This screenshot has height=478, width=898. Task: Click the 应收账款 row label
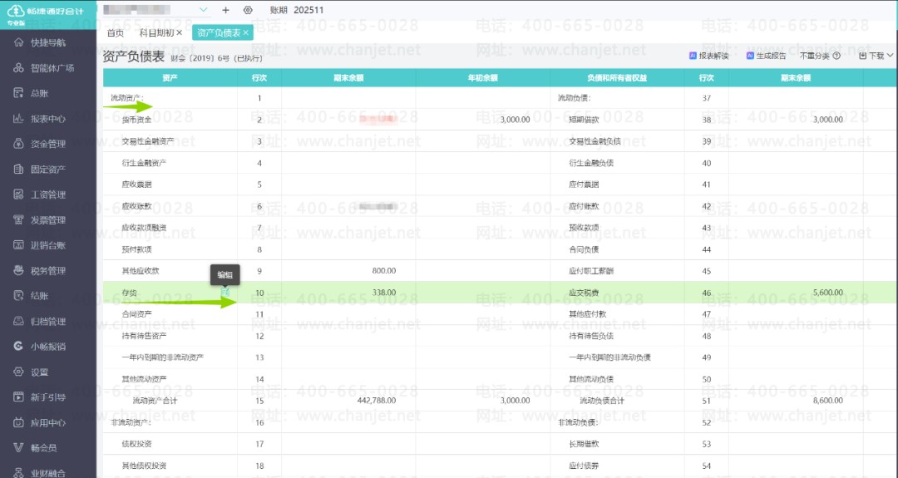[136, 206]
